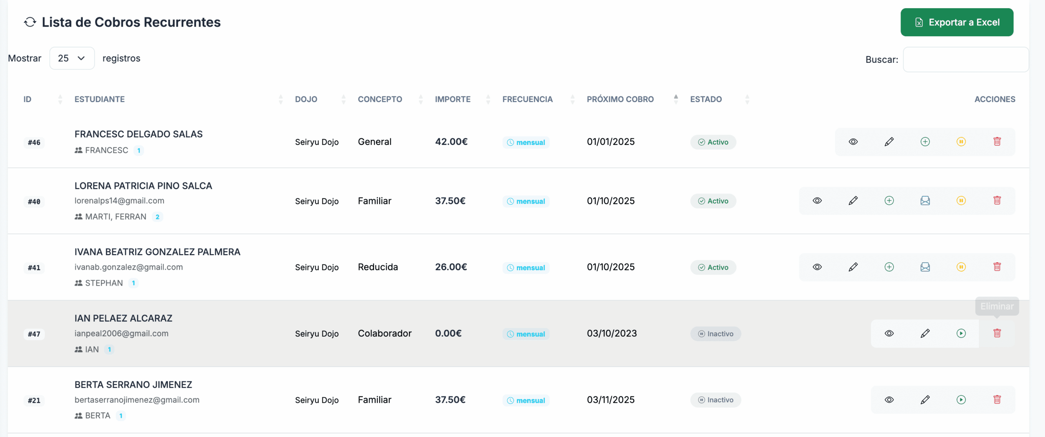Delete Berta Serrano Jimenez's recurring charge

(997, 400)
